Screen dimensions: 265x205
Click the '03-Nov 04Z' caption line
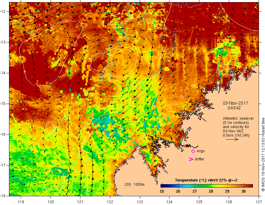coord(232,131)
